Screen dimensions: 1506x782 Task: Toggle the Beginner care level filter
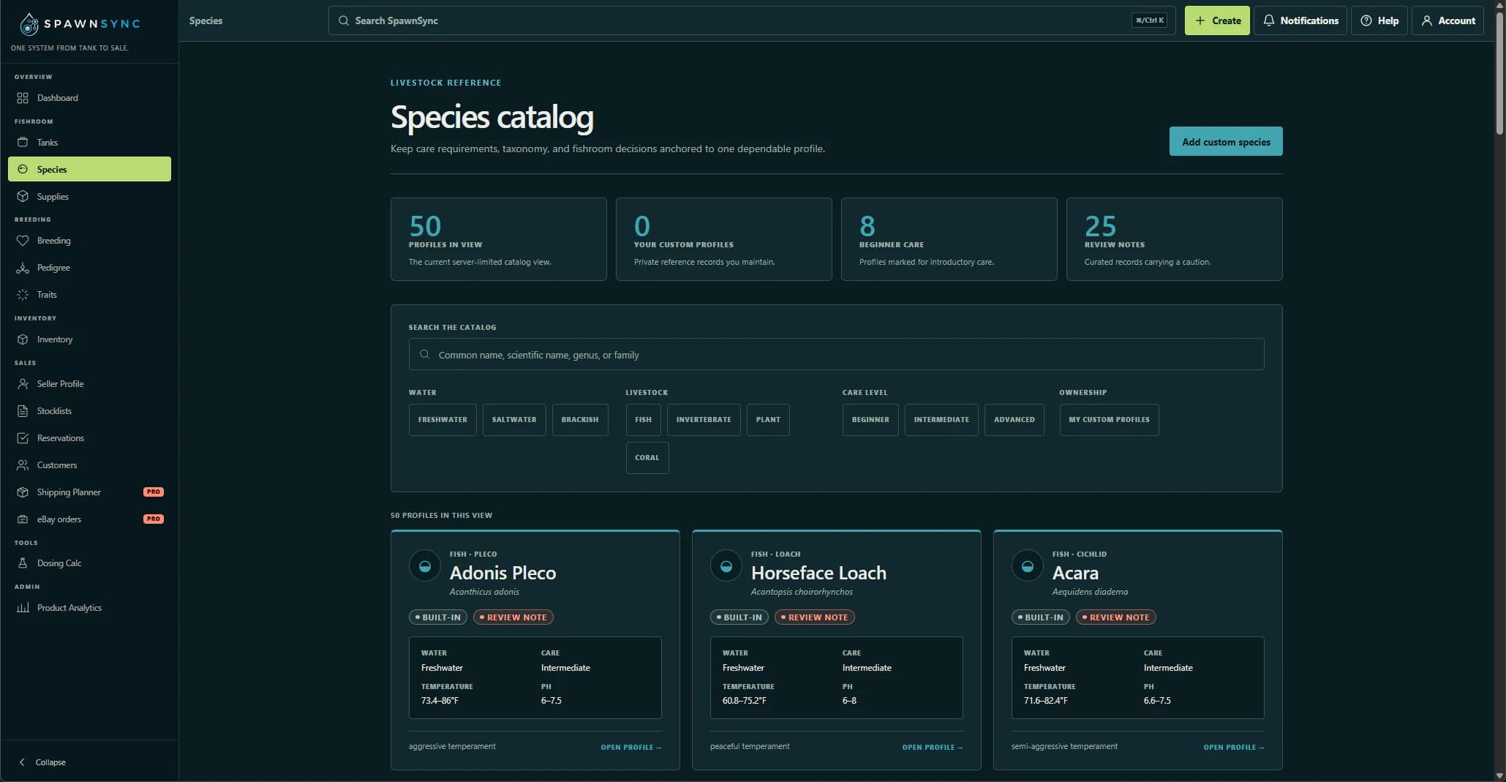[870, 420]
